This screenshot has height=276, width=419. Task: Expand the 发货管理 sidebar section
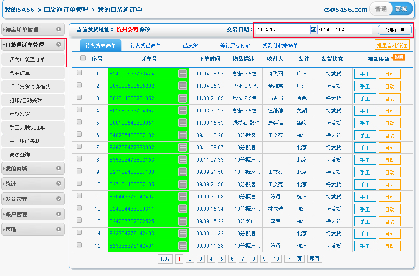[x=33, y=199]
